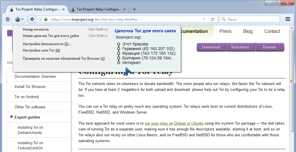Screen dimensions: 296x152
Task: Click Интернет circuit entry
Action: (x=132, y=63)
